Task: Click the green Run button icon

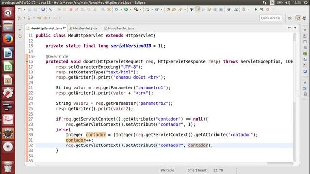Action: (126, 9)
